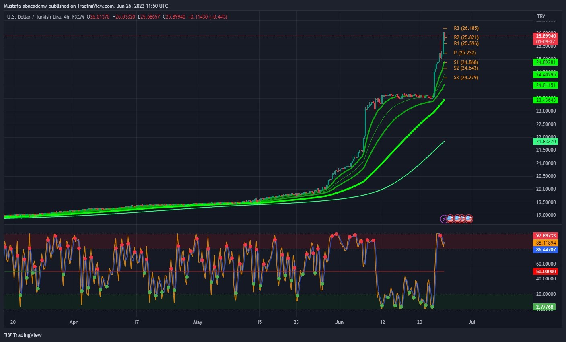Click the green 24.40295 moving average label
The width and height of the screenshot is (566, 342).
pyautogui.click(x=546, y=75)
